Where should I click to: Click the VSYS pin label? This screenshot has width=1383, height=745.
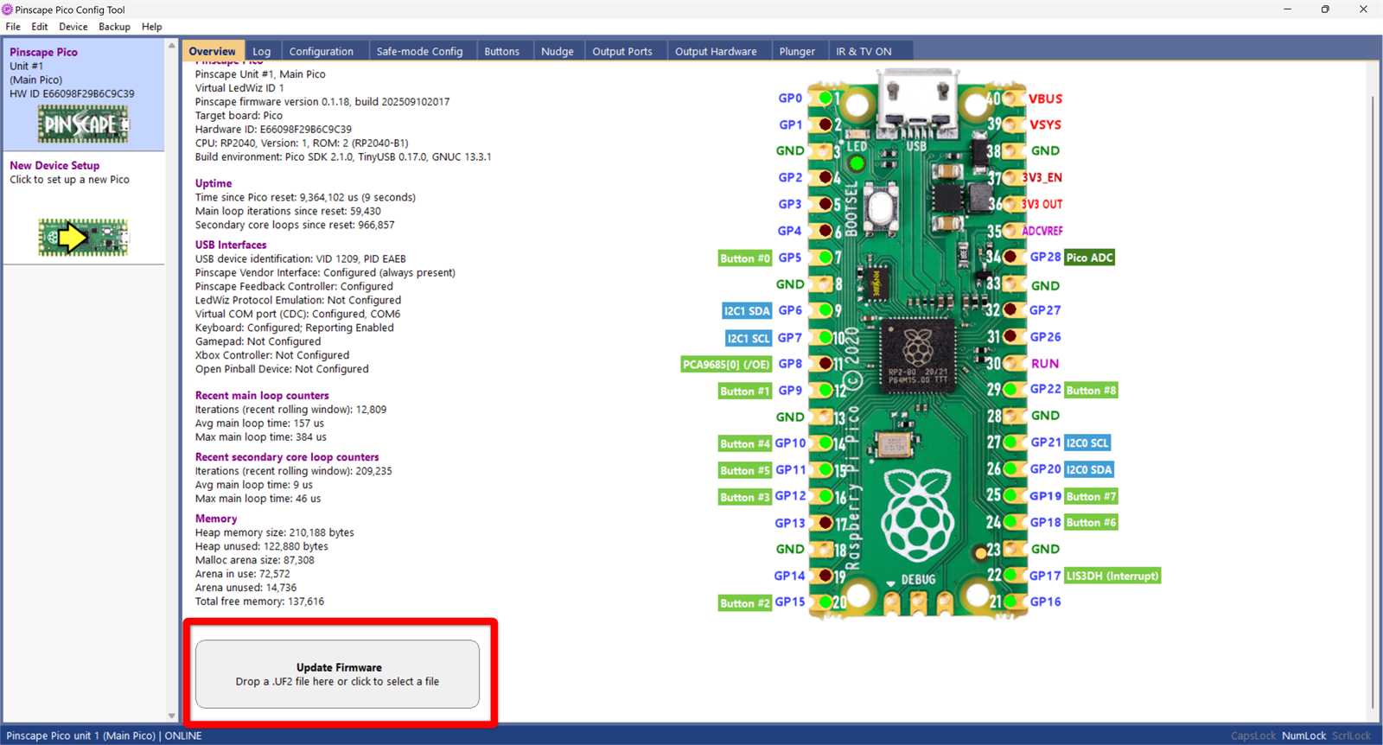pyautogui.click(x=1045, y=124)
